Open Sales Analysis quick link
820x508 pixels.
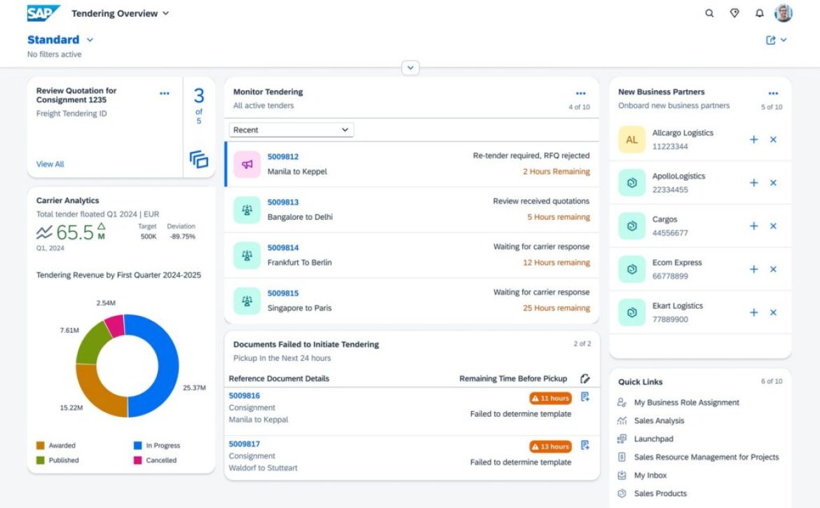[659, 420]
